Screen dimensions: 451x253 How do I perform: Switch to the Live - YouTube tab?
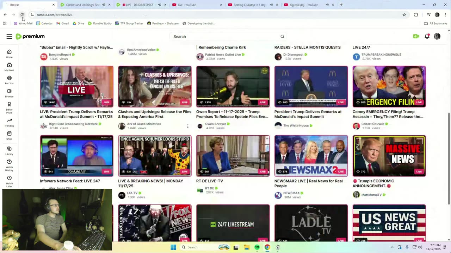click(x=197, y=5)
